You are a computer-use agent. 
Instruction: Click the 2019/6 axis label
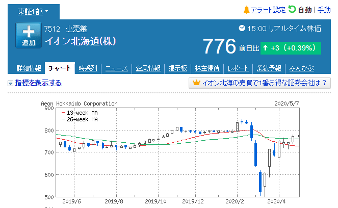(71, 201)
